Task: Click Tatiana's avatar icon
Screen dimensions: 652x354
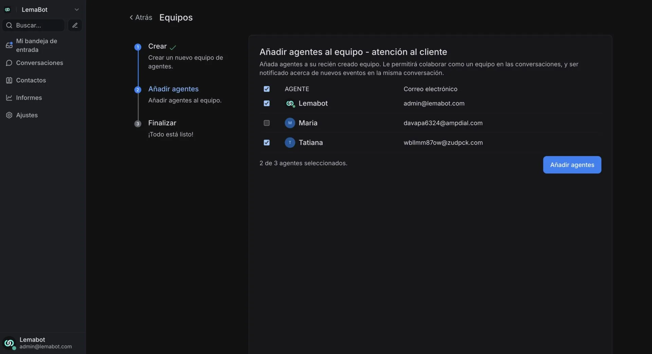Action: [x=290, y=143]
